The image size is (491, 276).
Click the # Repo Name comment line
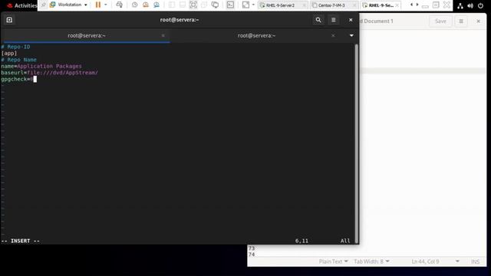coord(18,60)
